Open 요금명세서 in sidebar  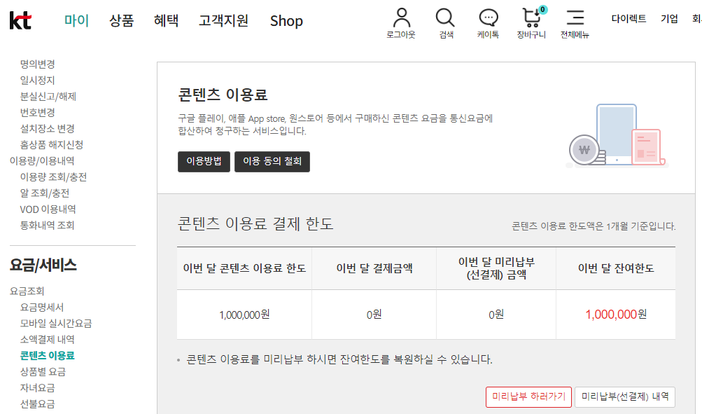[42, 308]
